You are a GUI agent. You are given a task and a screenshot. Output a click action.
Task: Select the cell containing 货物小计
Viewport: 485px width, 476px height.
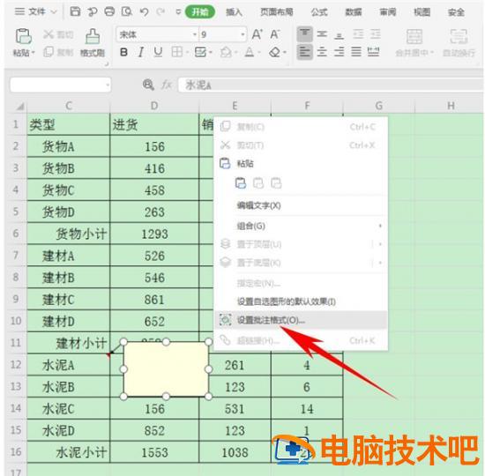coord(69,234)
